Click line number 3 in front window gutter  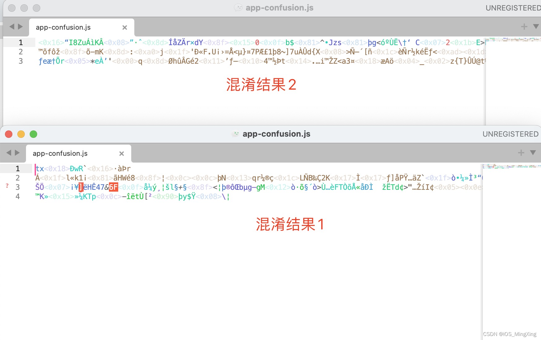[x=18, y=187]
